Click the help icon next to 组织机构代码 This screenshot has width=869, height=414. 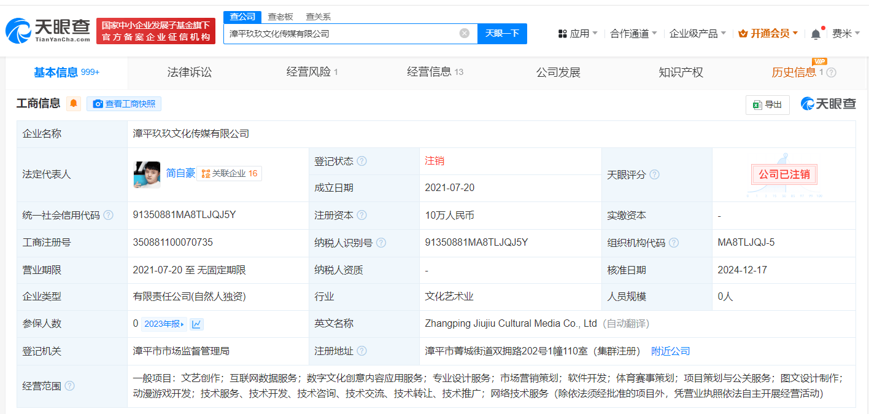point(674,243)
